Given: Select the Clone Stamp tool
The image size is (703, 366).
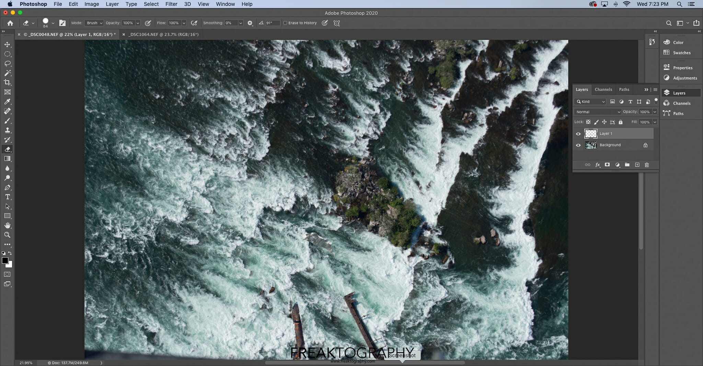Looking at the screenshot, I should pos(7,130).
